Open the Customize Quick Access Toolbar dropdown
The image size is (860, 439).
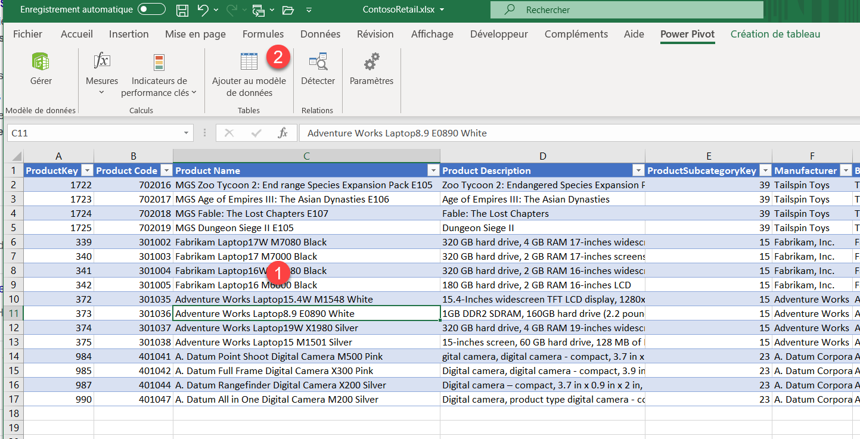click(309, 10)
